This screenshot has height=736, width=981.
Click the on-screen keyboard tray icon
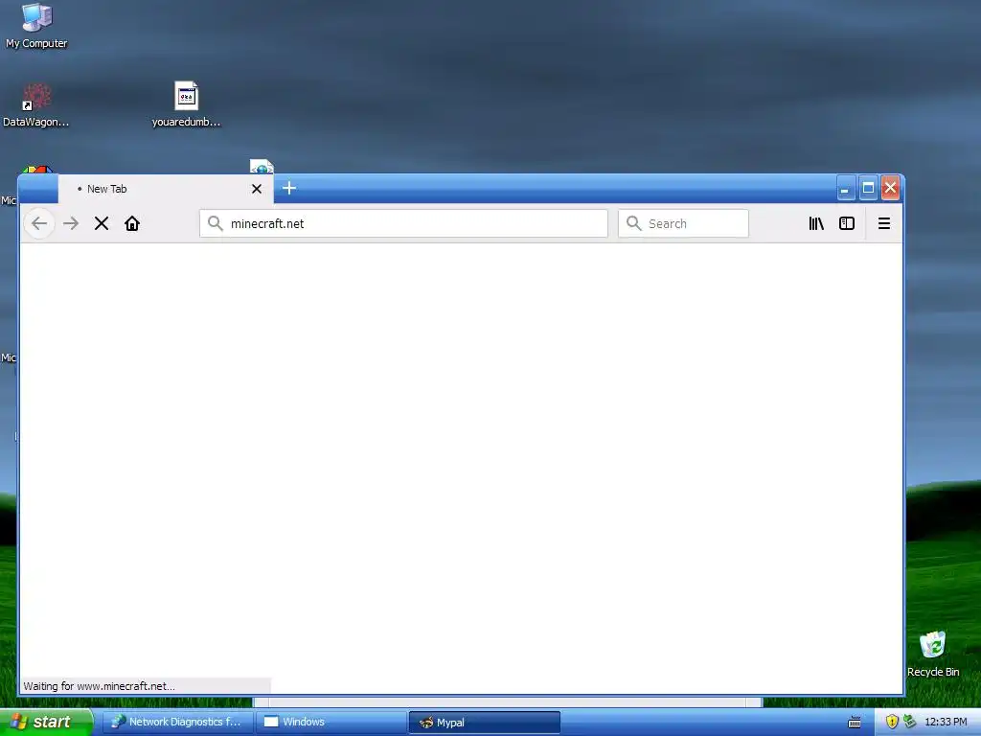coord(854,723)
